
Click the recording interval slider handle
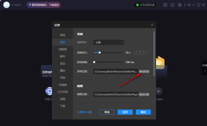coord(94,62)
